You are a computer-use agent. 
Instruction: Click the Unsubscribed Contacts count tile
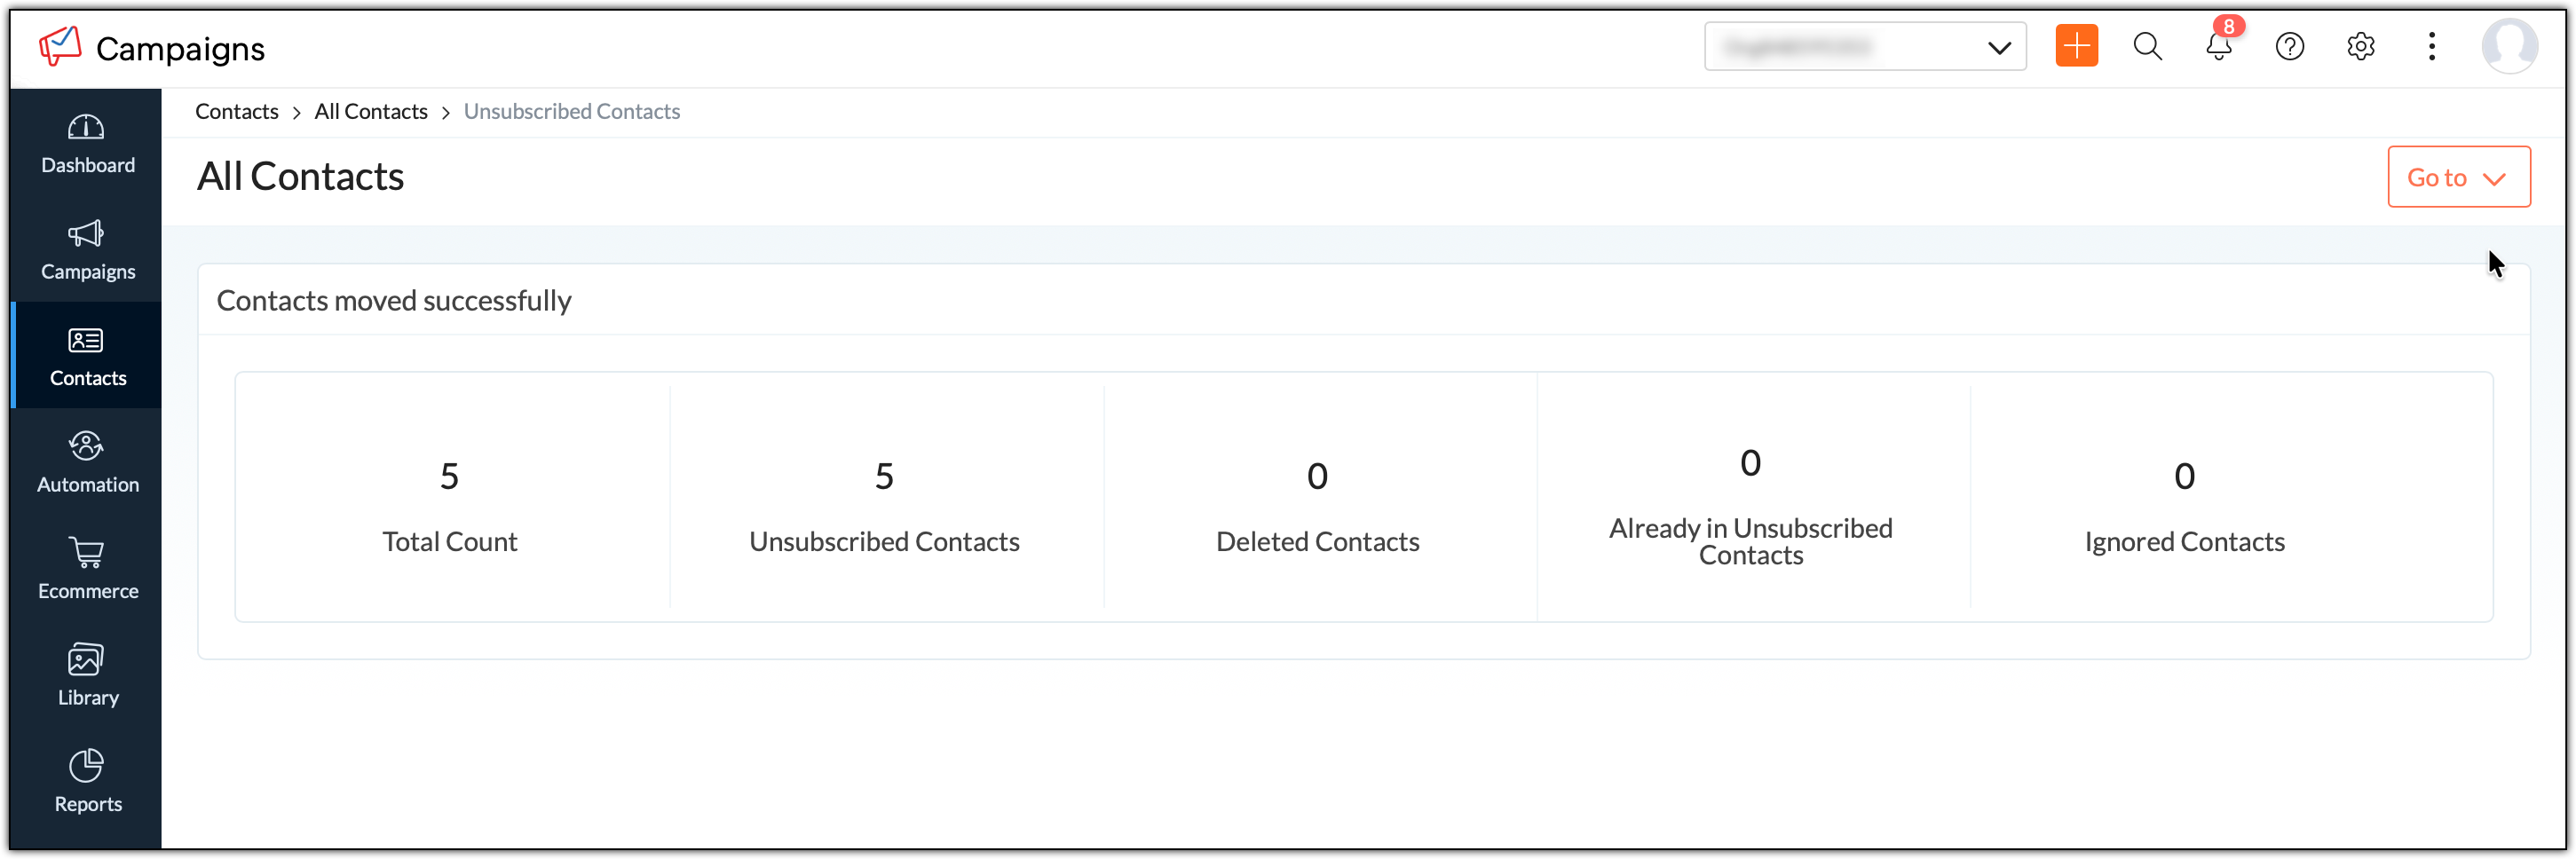coord(884,499)
